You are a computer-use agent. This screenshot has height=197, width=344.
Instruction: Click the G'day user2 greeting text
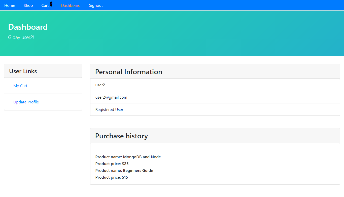point(21,37)
